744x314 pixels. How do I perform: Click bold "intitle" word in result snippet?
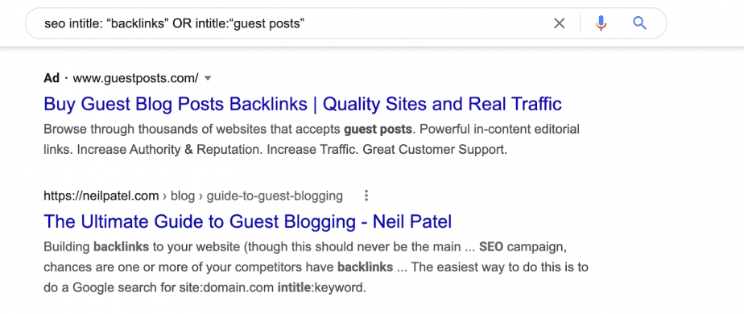click(x=293, y=287)
